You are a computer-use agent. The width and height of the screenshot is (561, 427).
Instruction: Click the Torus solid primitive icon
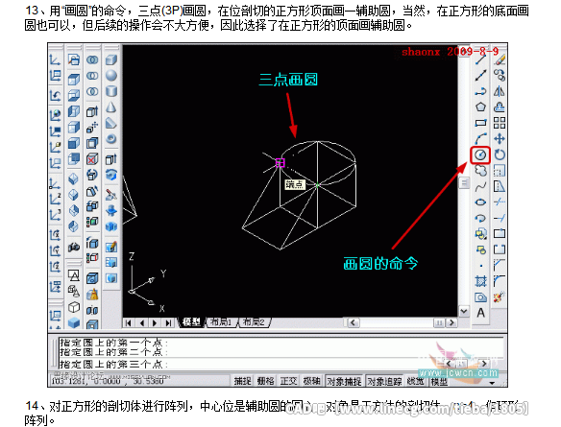tap(111, 138)
